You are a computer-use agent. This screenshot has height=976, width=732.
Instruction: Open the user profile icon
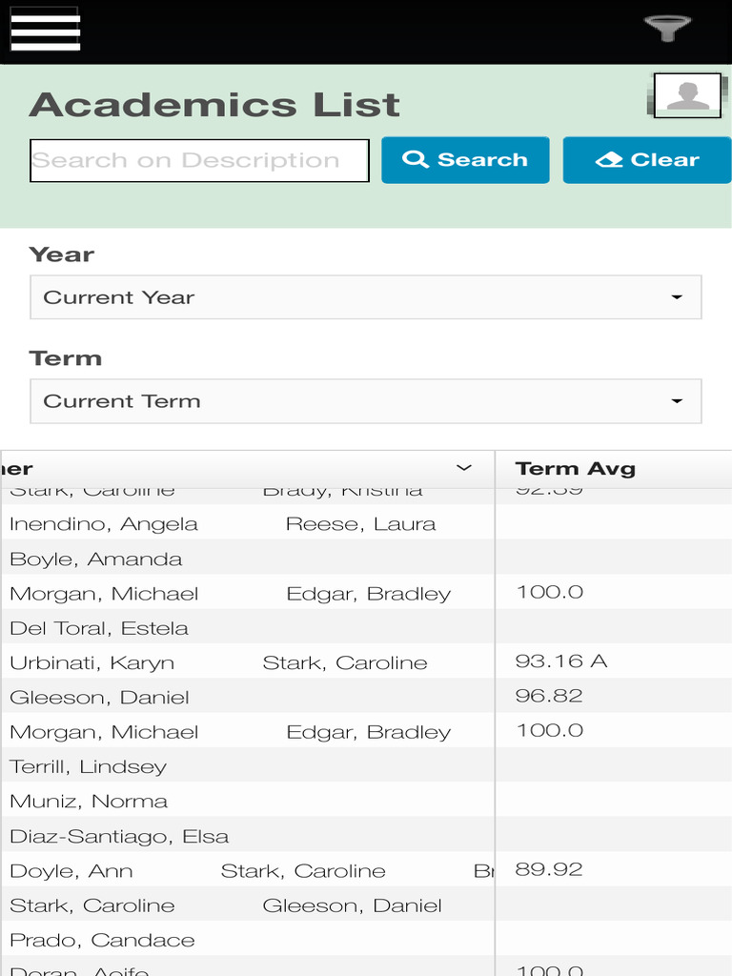pos(687,95)
